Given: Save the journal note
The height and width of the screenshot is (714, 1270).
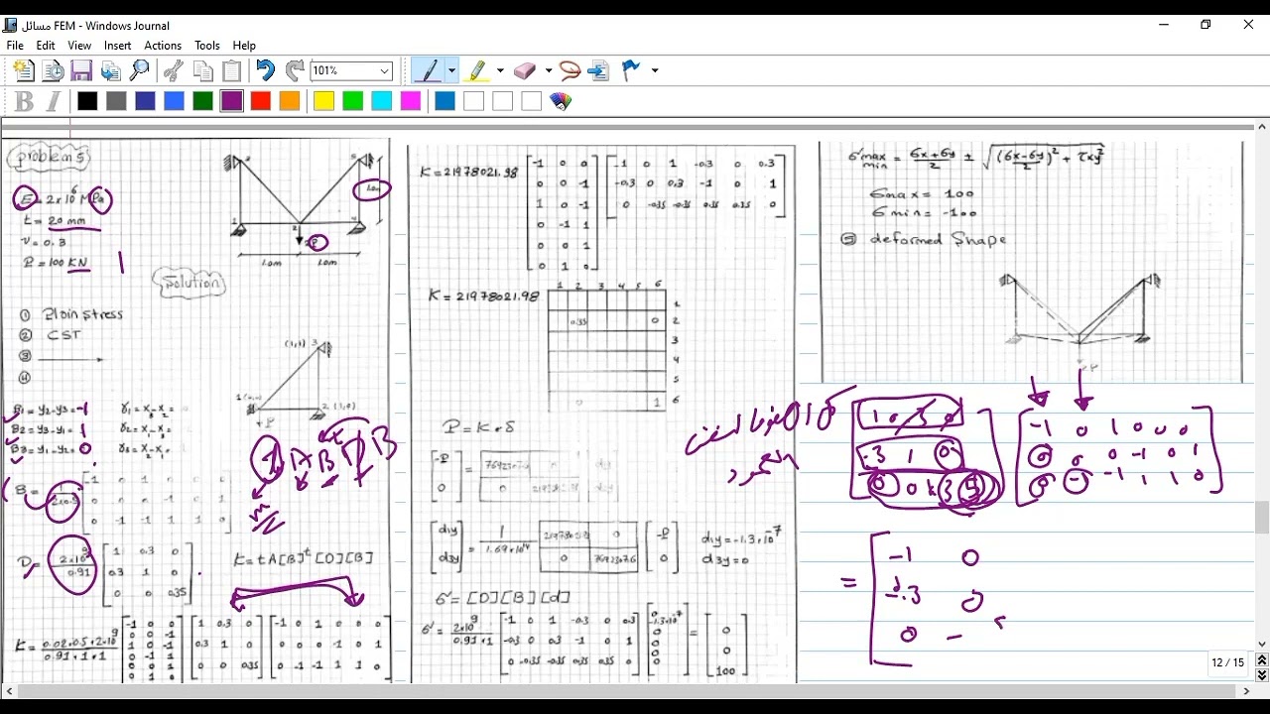Looking at the screenshot, I should click(x=82, y=70).
